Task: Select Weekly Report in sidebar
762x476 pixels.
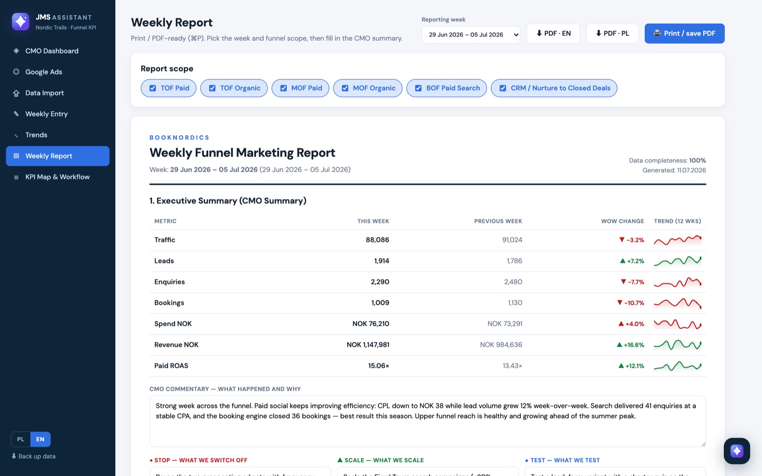Action: [57, 156]
